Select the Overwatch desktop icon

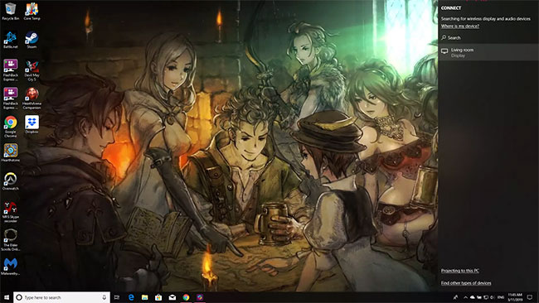10,181
